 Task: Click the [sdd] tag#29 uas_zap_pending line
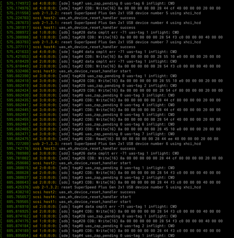[x=89, y=86]
